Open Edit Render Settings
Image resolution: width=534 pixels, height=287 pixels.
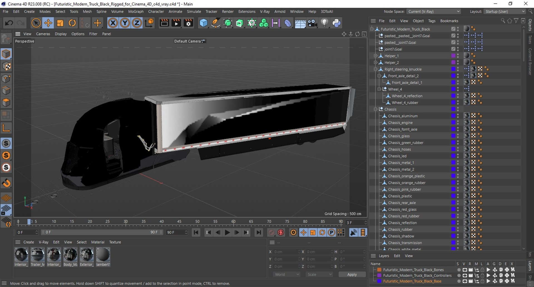[189, 23]
